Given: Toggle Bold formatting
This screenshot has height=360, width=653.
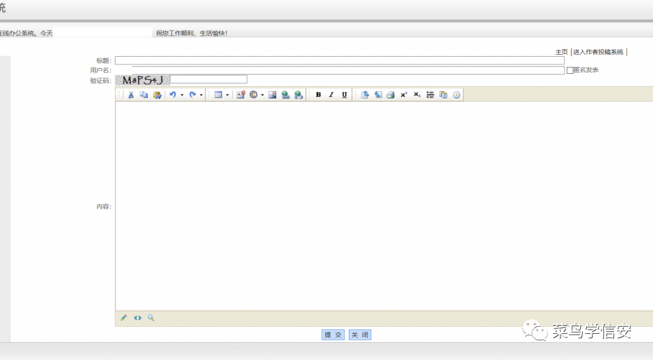Looking at the screenshot, I should coord(318,95).
